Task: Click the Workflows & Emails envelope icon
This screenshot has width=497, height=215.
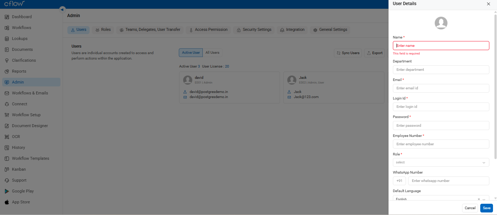Action: click(7, 93)
